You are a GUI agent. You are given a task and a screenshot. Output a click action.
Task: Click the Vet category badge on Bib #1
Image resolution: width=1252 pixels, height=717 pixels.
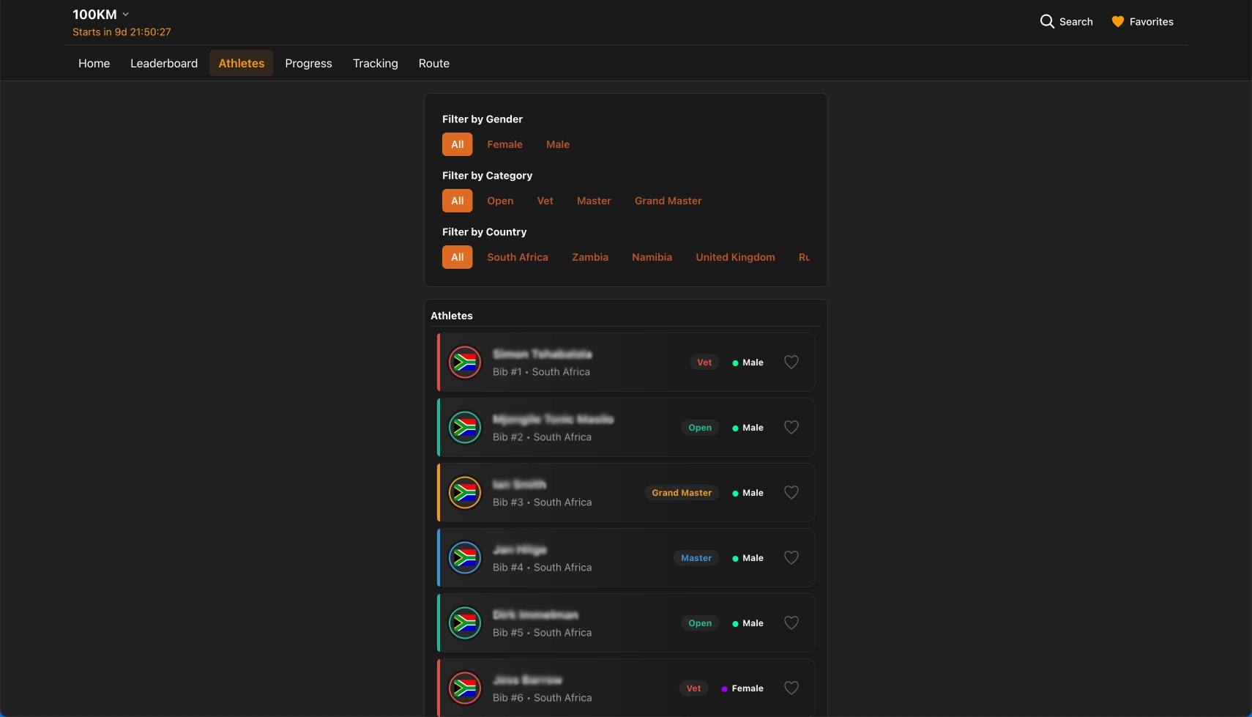pos(704,363)
